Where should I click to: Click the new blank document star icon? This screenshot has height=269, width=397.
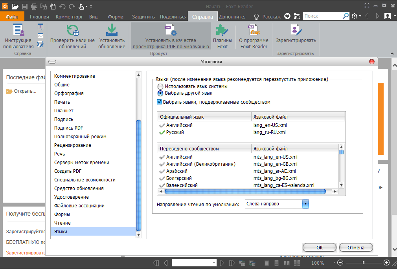[53, 6]
